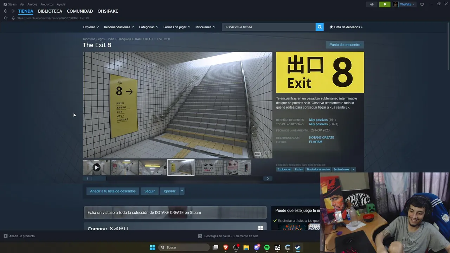Click the thumbnail strip scrollbar handle
Viewport: 450px width, 253px height.
(99, 179)
